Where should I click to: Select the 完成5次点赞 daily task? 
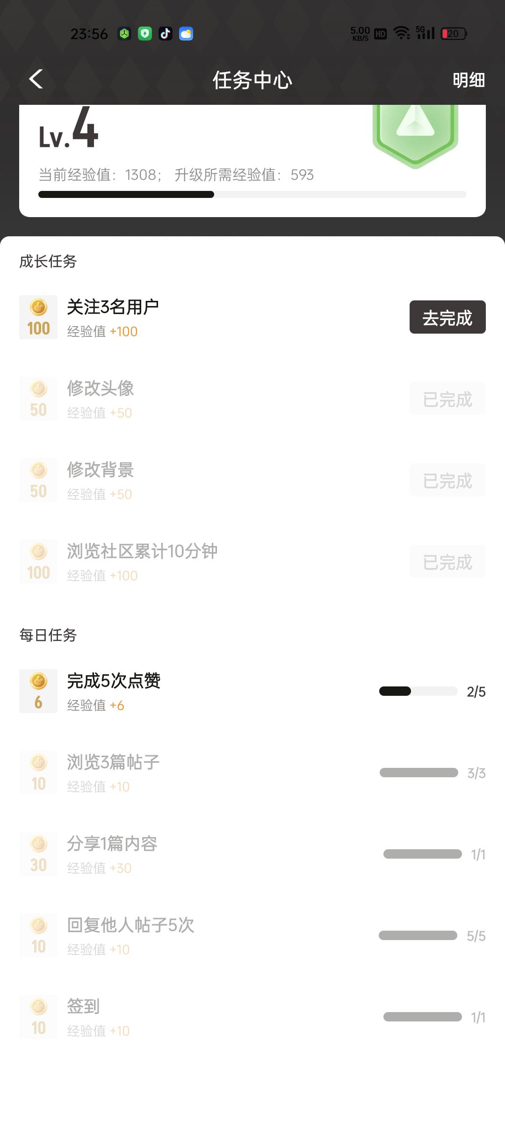tap(114, 681)
